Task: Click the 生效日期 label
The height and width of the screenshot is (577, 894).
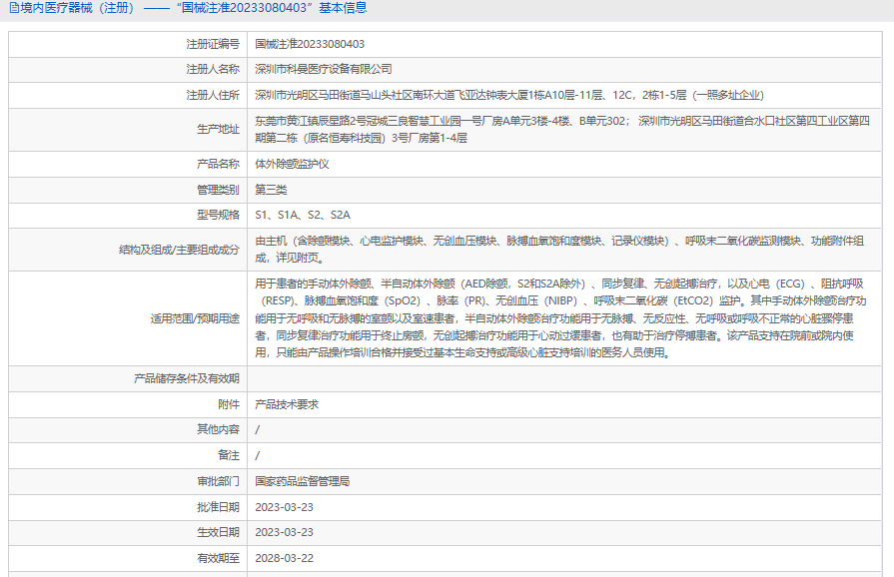Action: [219, 532]
